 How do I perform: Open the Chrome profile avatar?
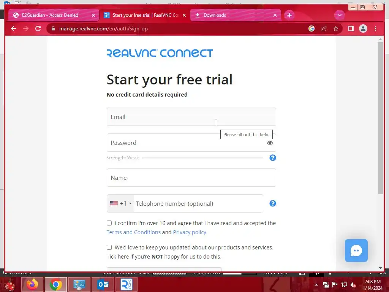tap(363, 29)
